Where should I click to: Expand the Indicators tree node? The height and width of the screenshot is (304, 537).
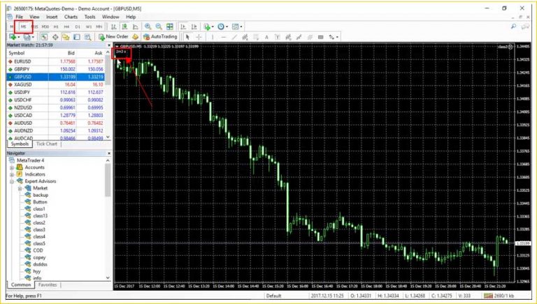tap(12, 174)
